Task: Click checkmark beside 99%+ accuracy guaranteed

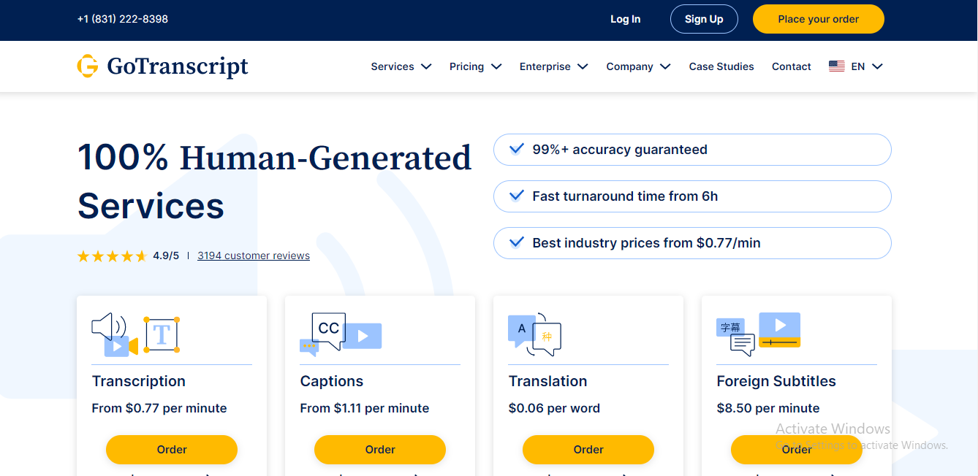Action: (516, 149)
